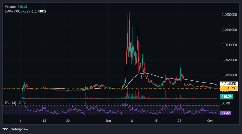Click the 8 date label on time axis
This screenshot has width=242, height=134.
click(x=132, y=121)
